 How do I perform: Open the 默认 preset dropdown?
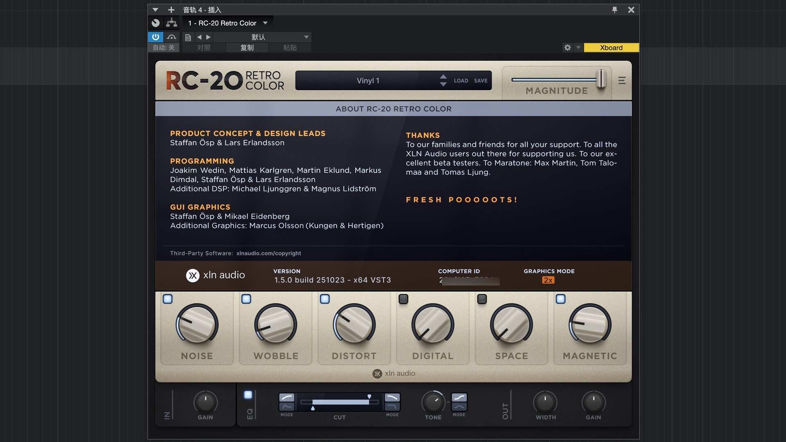click(306, 37)
